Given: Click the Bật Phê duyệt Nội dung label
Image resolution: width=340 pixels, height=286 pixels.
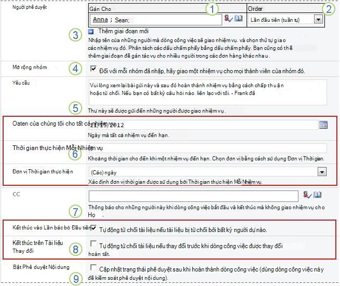Looking at the screenshot, I should [41, 267].
